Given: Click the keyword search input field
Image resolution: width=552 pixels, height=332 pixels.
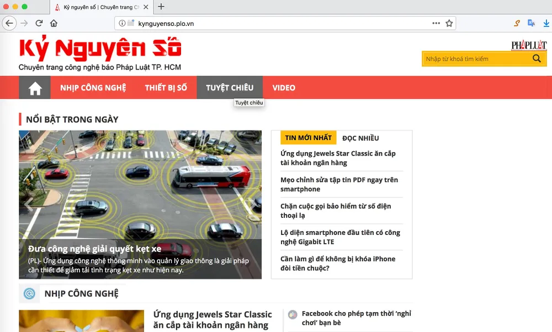Looking at the screenshot, I should (x=476, y=58).
